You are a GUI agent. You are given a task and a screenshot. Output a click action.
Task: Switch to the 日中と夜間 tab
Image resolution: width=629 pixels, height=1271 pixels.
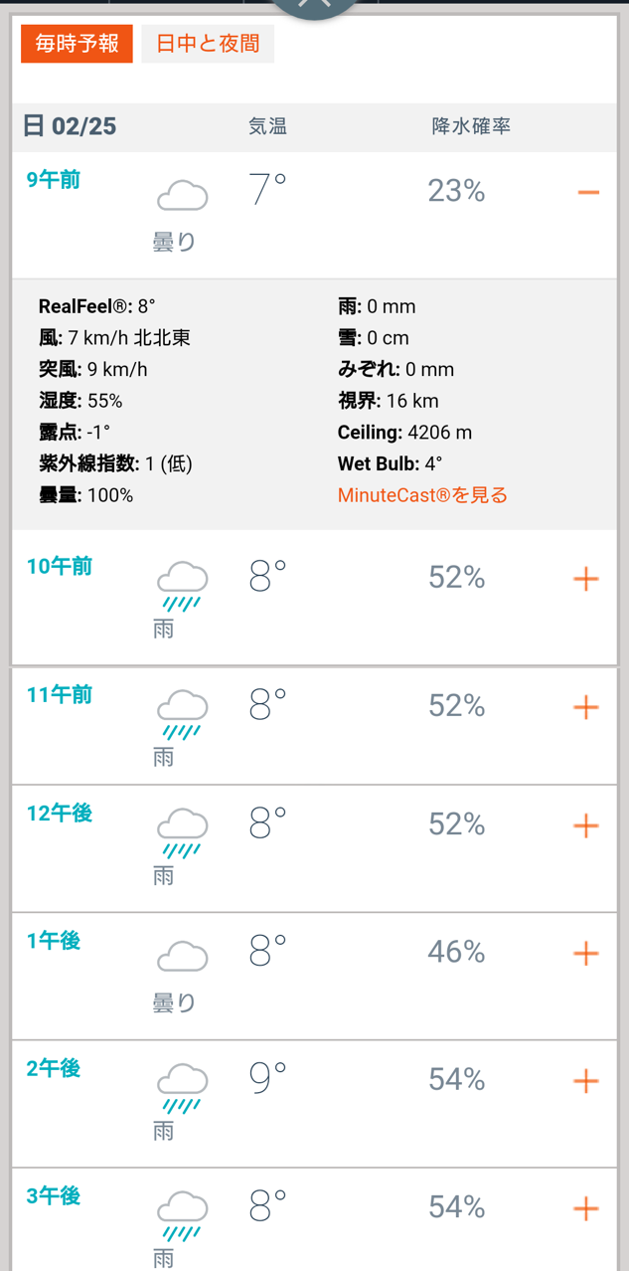208,44
